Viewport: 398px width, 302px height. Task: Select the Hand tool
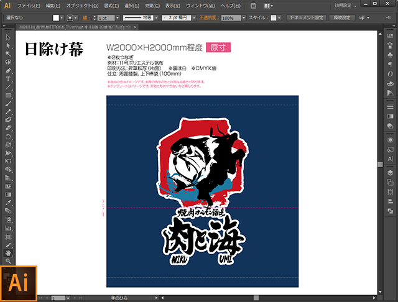(x=8, y=253)
